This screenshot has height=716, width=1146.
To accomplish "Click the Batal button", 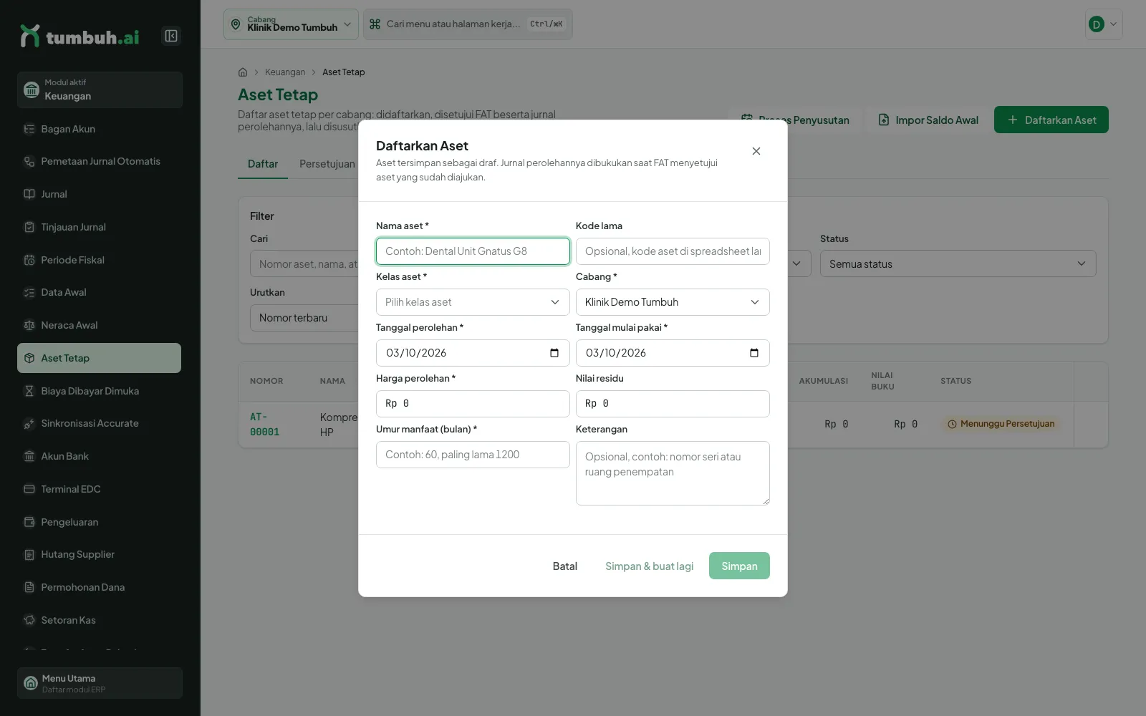I will point(564,566).
